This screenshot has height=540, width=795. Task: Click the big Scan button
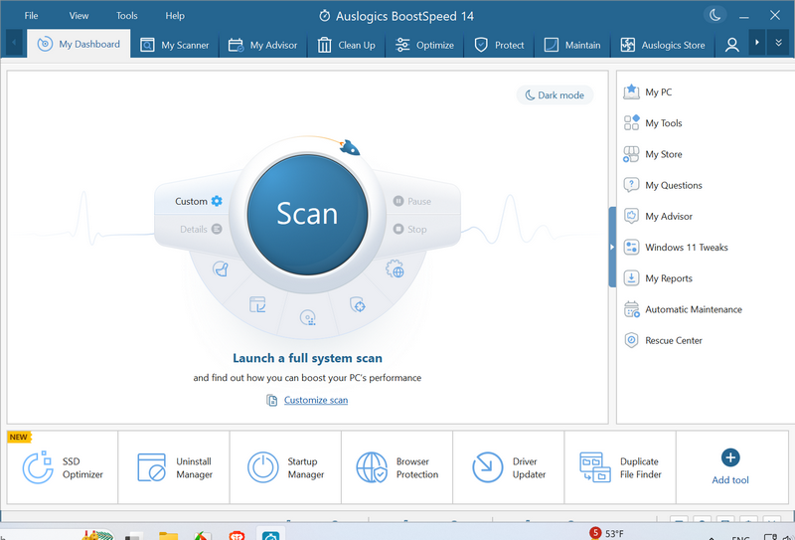coord(307,214)
